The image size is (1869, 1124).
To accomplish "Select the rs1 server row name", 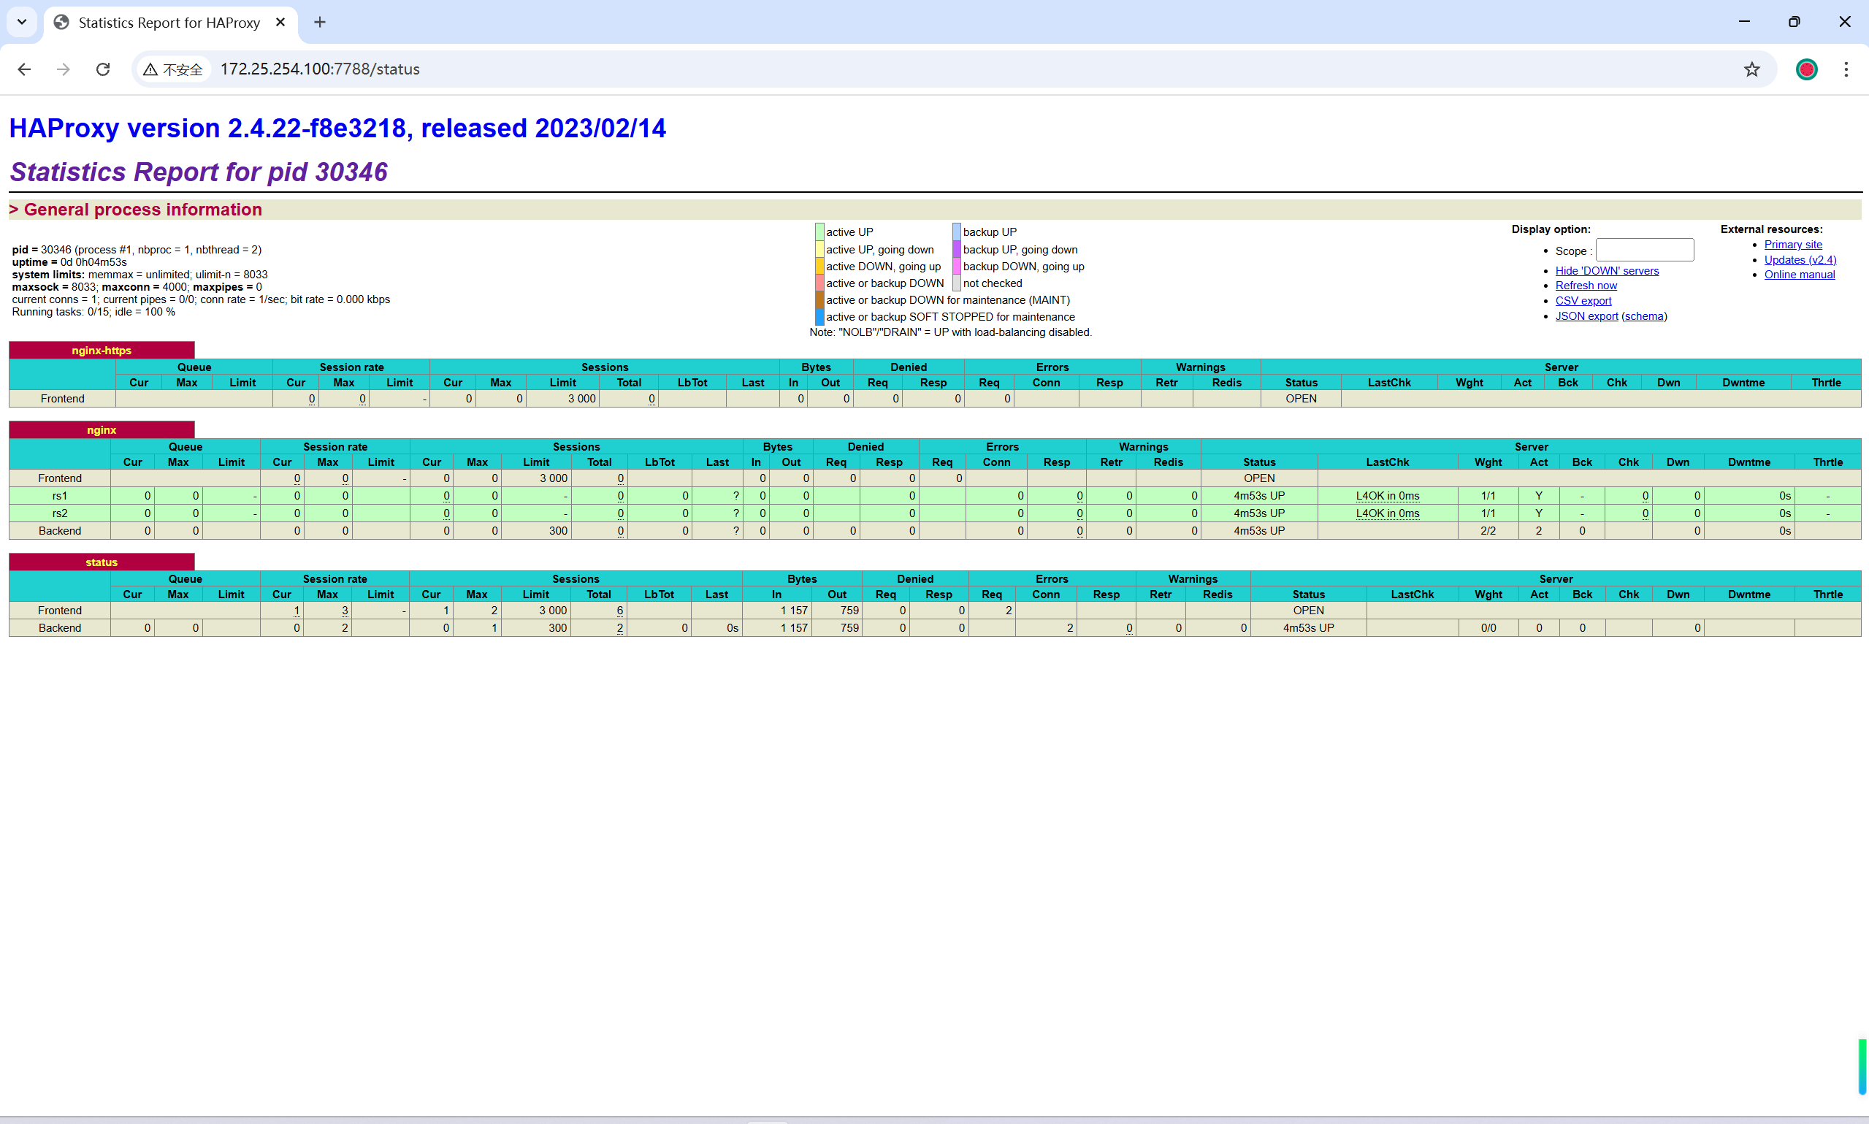I will coord(60,495).
